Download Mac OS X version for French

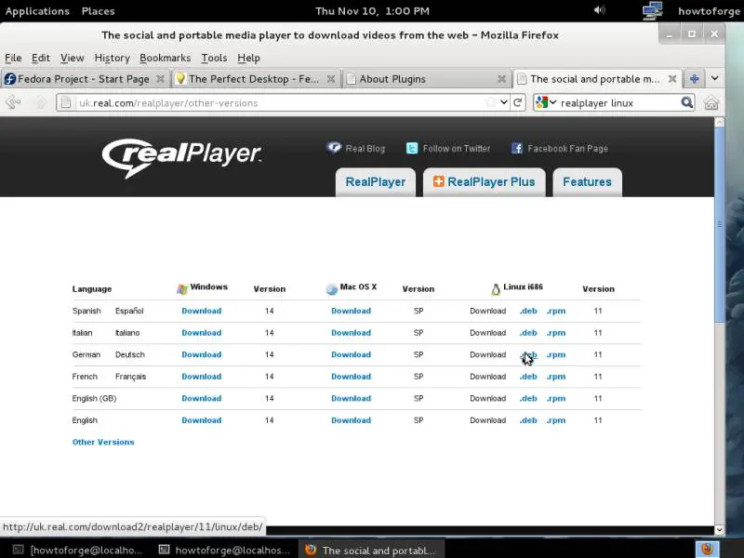[352, 377]
